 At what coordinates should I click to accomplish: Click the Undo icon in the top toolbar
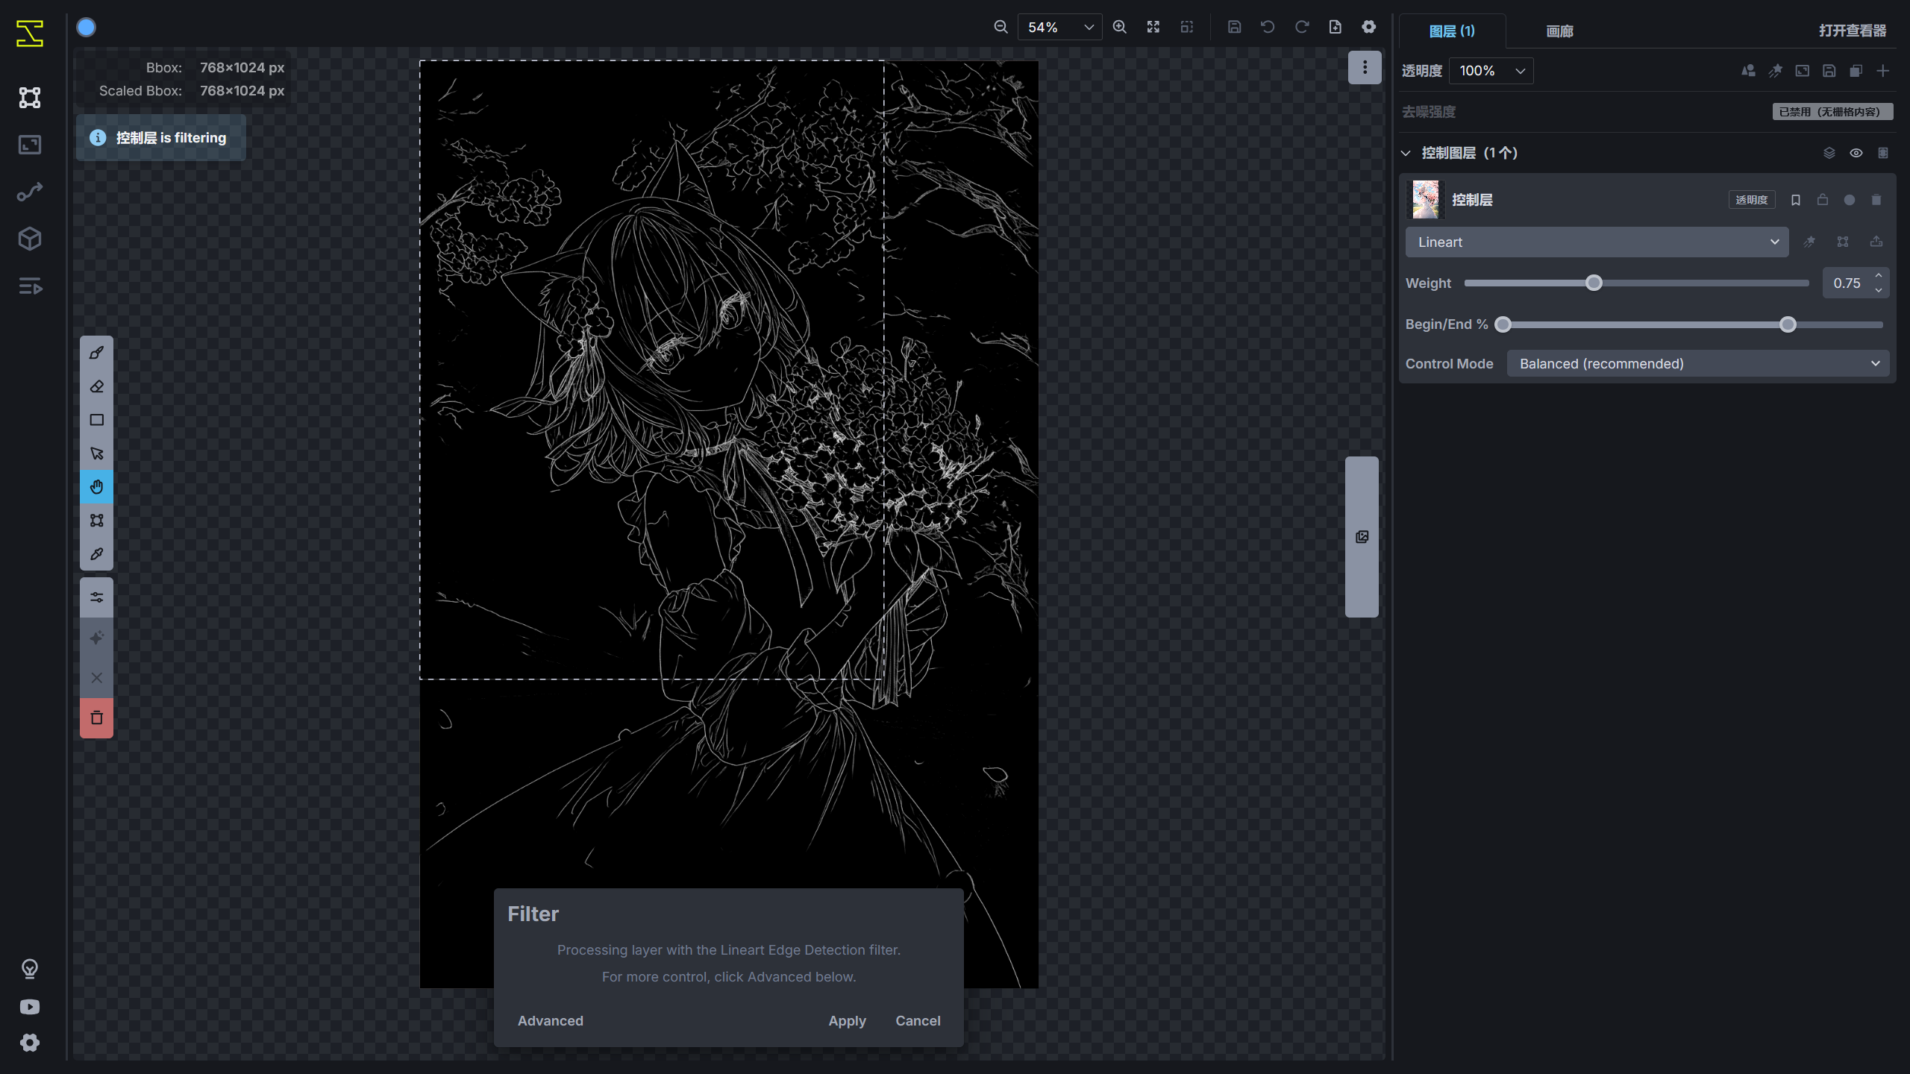(x=1268, y=27)
